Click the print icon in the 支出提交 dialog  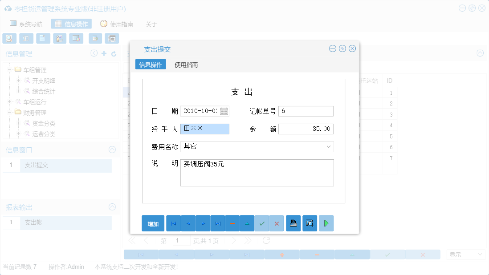(293, 223)
